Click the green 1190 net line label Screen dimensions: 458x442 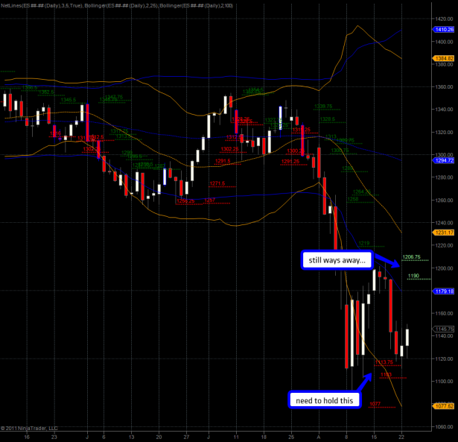(x=414, y=275)
